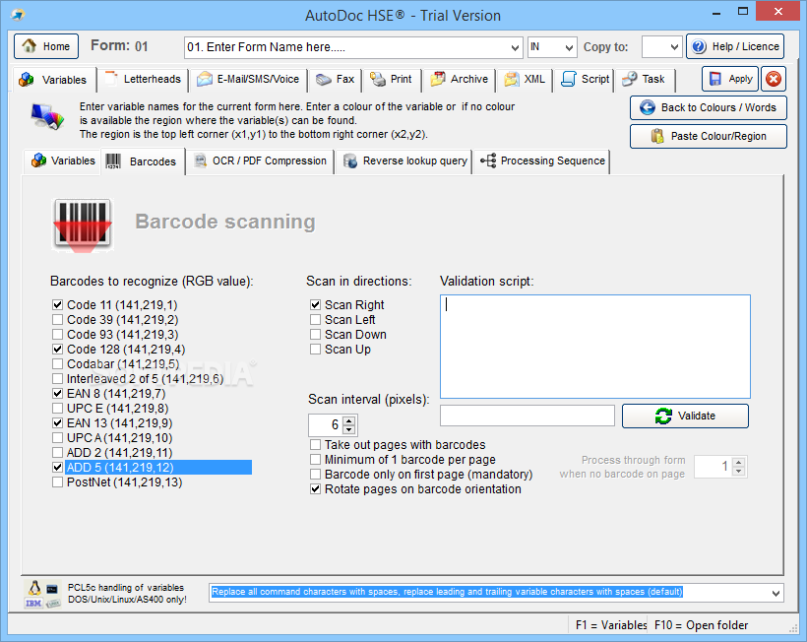Tick the UPC E barcode checkbox
This screenshot has height=642, width=807.
(x=58, y=409)
